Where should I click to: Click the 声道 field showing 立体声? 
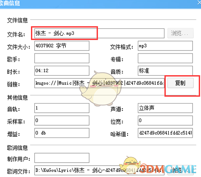pos(165,108)
